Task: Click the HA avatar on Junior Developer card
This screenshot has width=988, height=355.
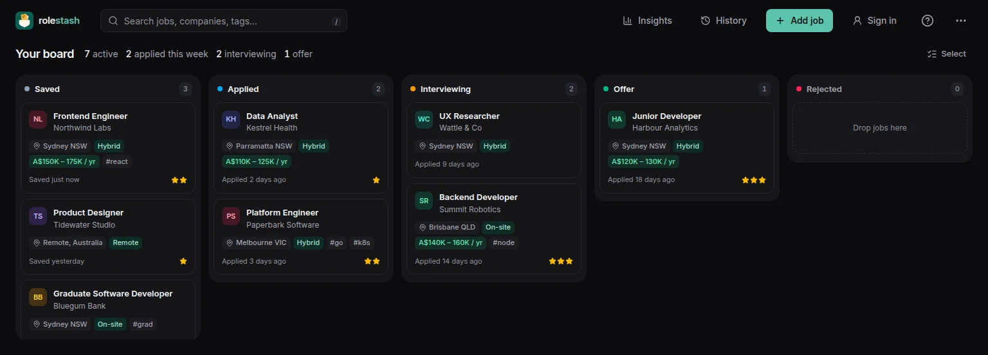Action: pyautogui.click(x=617, y=120)
